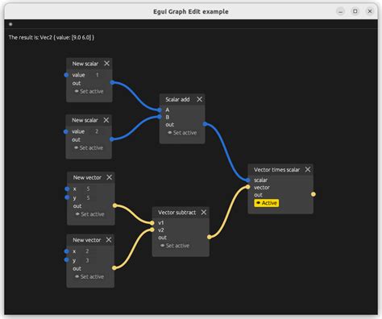The width and height of the screenshot is (382, 319).
Task: Close the New scalar node with value 2
Action: click(106, 120)
